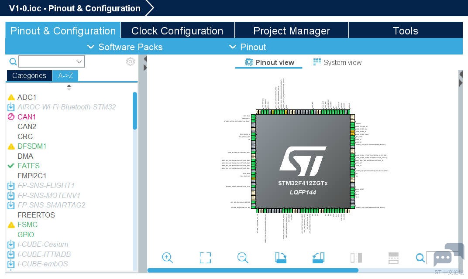Click the vertical flip view icon
This screenshot has width=468, height=279.
pos(356,258)
